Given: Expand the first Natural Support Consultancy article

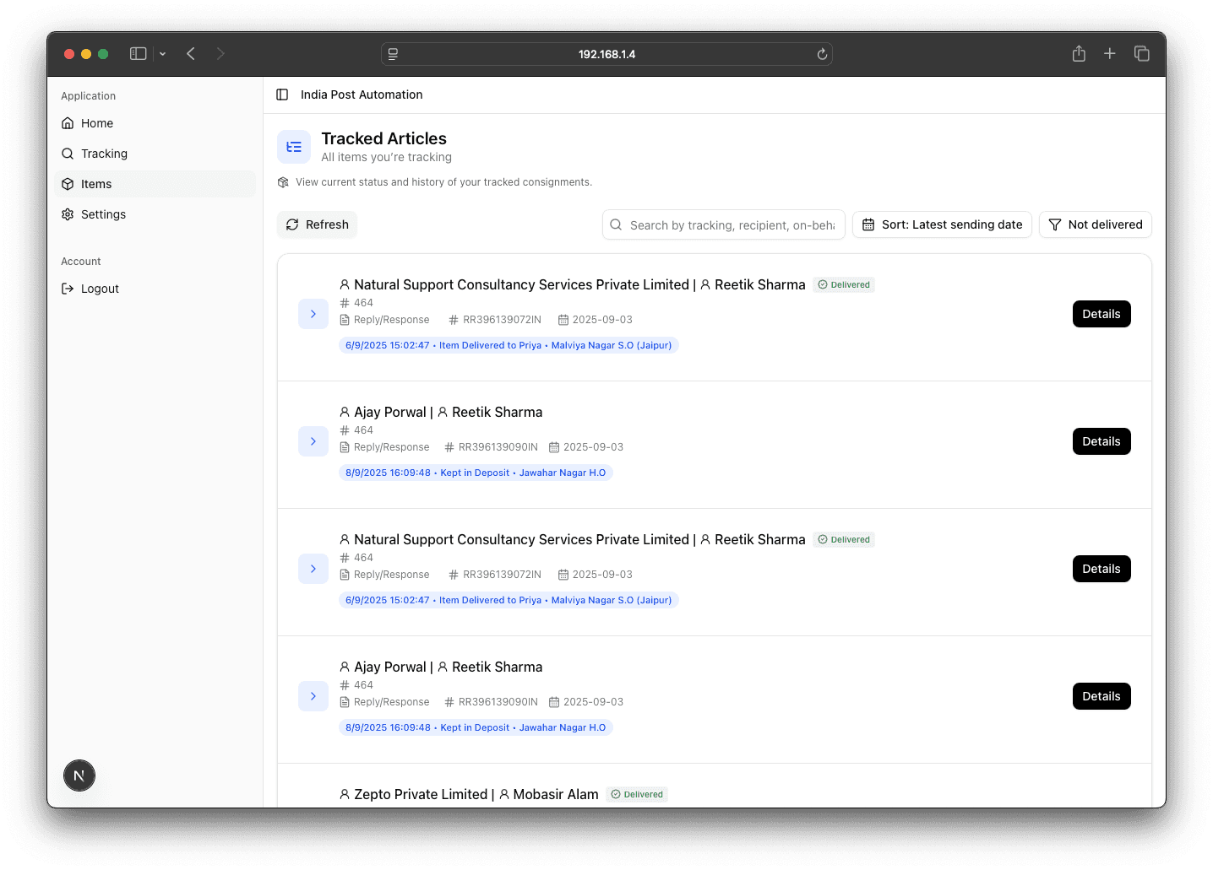Looking at the screenshot, I should pyautogui.click(x=313, y=313).
